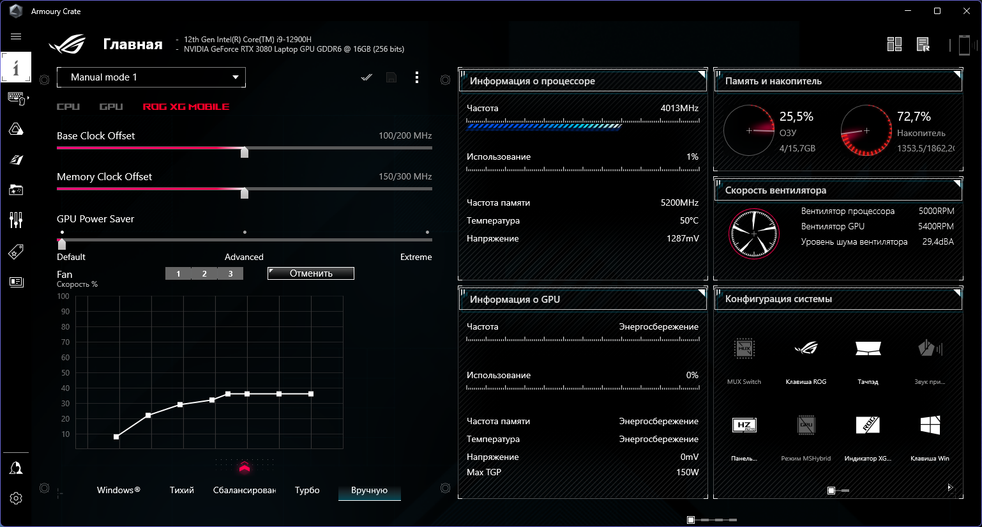
Task: Open the Device keyboard and mouse section
Action: 16,98
